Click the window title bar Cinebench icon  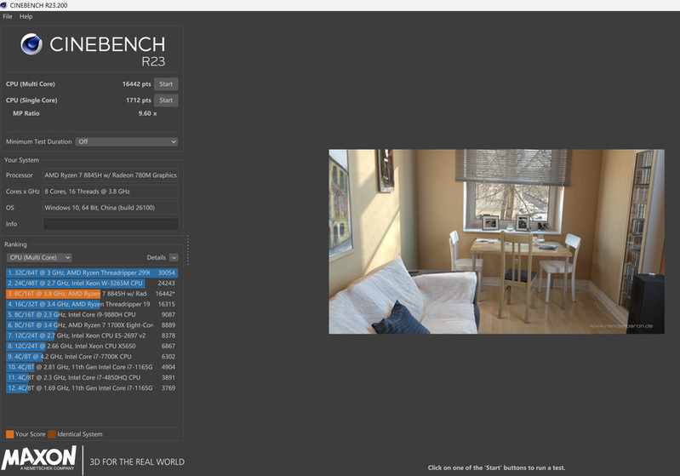(x=4, y=5)
